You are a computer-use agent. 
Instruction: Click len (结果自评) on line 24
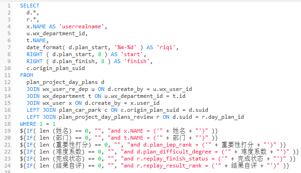[62, 166]
